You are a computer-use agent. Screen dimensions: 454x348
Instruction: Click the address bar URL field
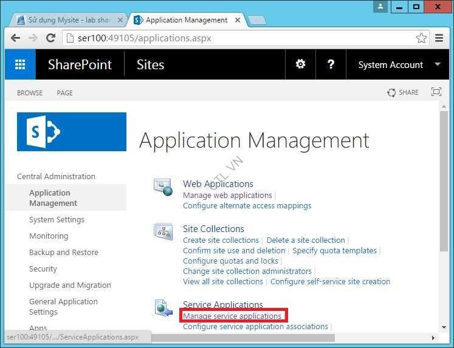pyautogui.click(x=243, y=38)
